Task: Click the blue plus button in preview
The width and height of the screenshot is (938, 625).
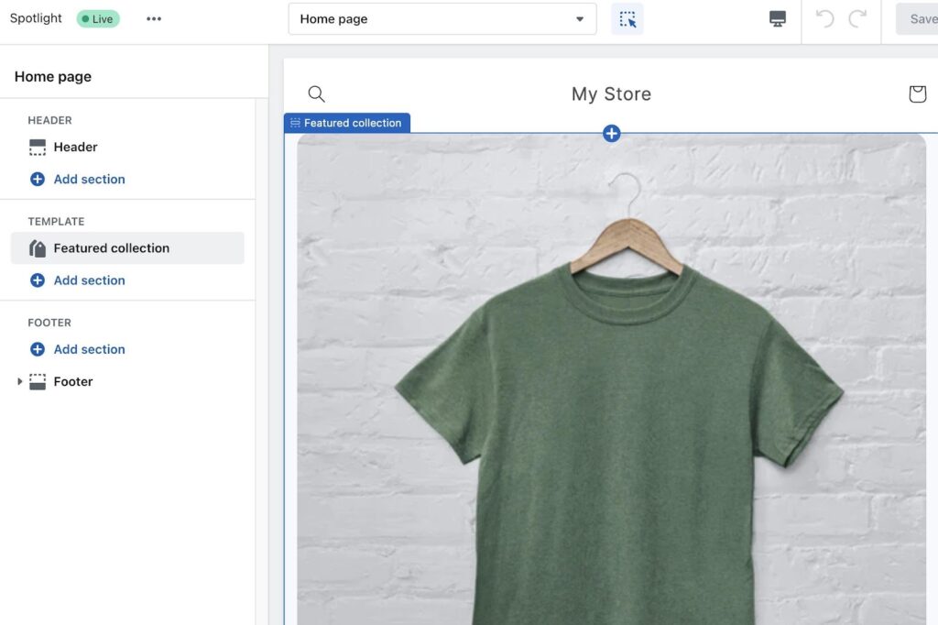Action: [612, 134]
